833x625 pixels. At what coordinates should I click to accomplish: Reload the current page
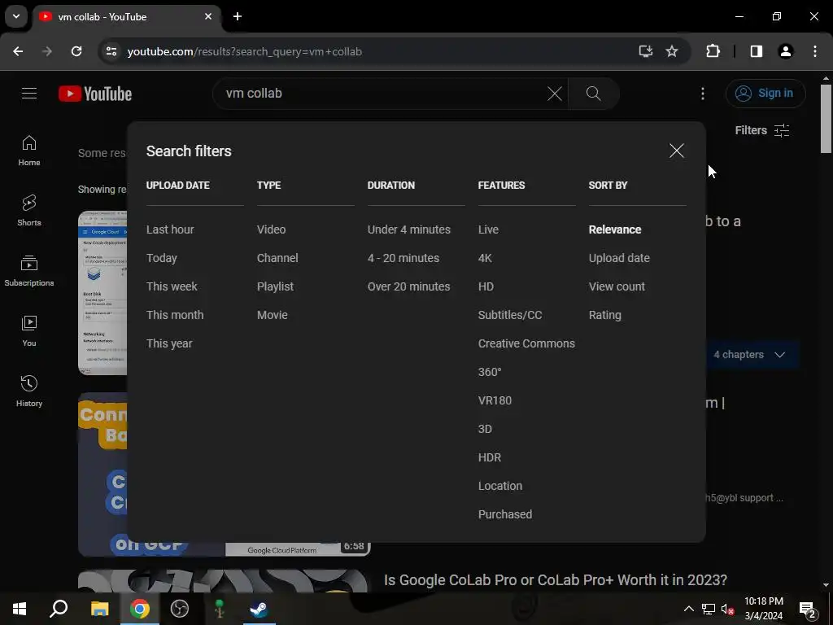tap(76, 51)
